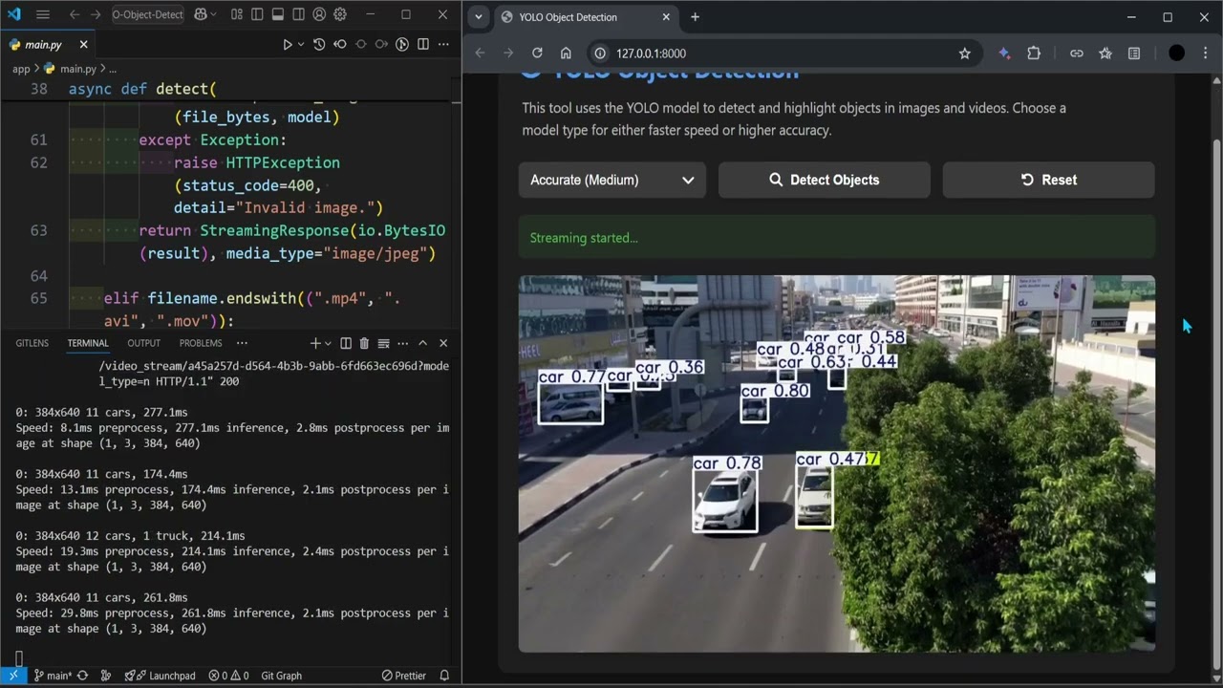Bookmark this page with the star
The height and width of the screenshot is (688, 1223).
965,54
